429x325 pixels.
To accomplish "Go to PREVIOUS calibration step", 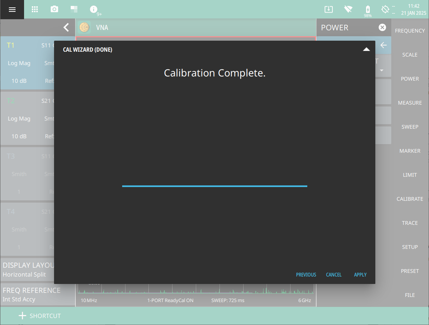I will click(306, 275).
